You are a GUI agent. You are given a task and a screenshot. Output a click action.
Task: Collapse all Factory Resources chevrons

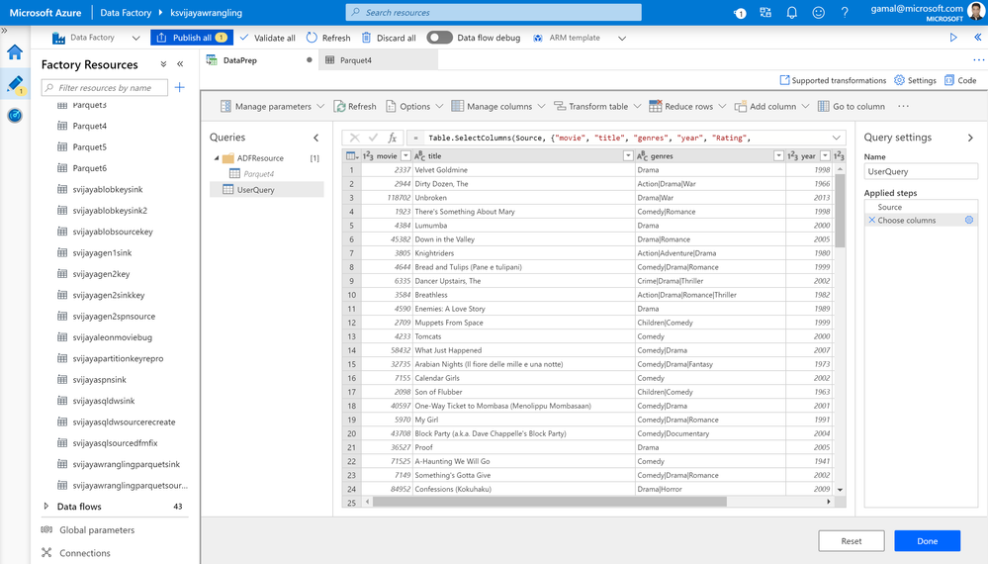pyautogui.click(x=163, y=64)
